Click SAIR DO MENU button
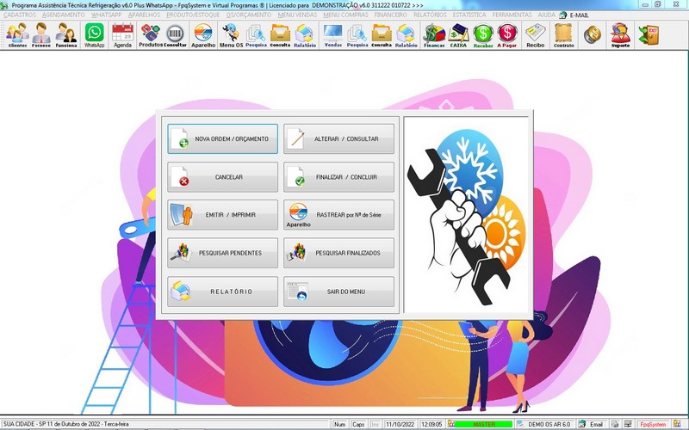Viewport: 689px width, 430px height. [x=338, y=292]
